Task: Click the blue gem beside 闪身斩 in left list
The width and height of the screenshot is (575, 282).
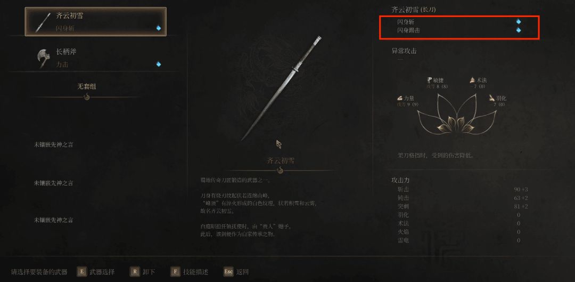Action: click(x=159, y=28)
